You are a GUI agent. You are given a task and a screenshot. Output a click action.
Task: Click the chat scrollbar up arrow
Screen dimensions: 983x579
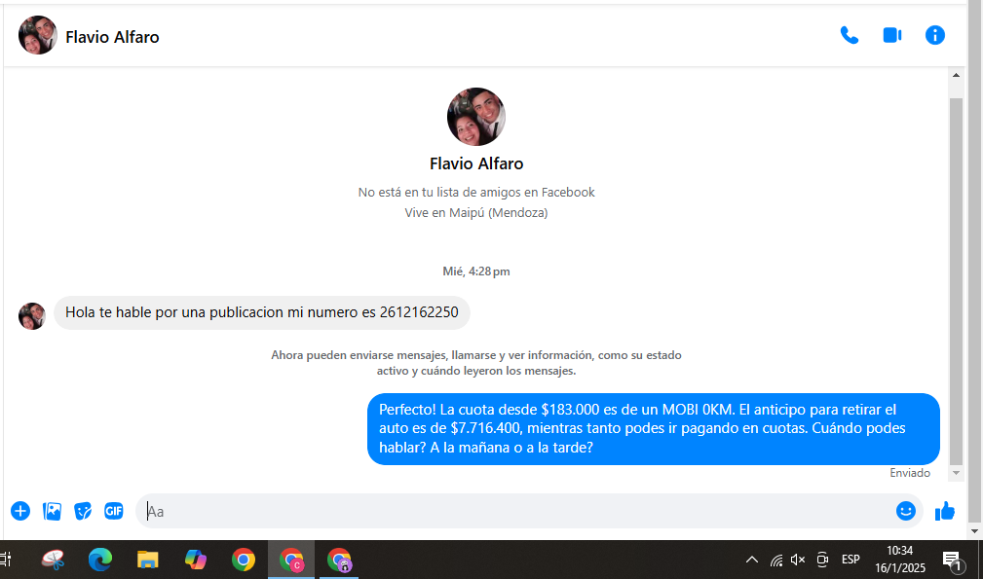956,75
